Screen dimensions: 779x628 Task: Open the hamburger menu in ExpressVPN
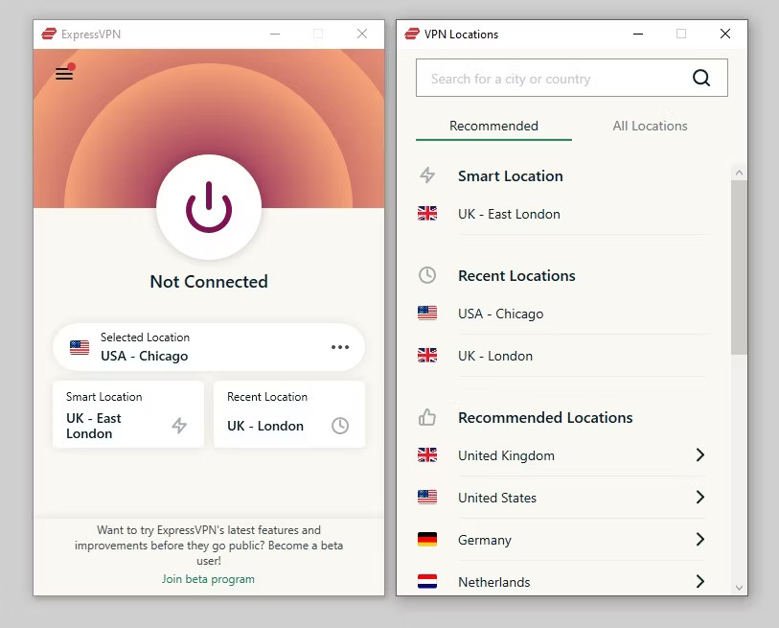[63, 73]
